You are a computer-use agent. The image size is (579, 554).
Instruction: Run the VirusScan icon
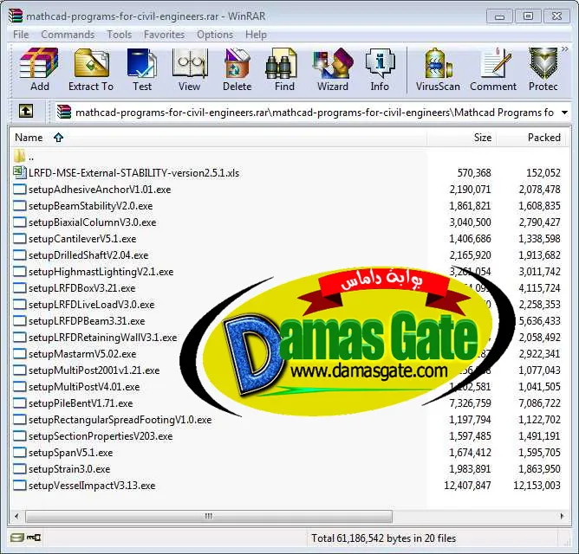pyautogui.click(x=438, y=63)
